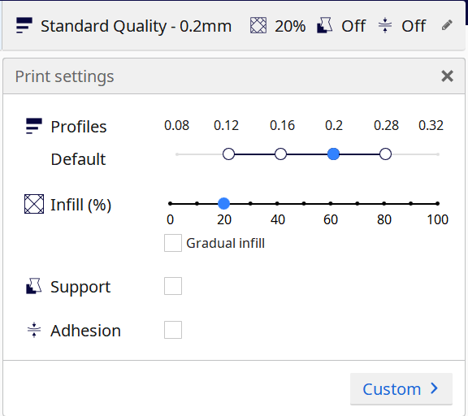This screenshot has height=416, width=468.
Task: Enable the Support checkbox
Action: tap(173, 286)
